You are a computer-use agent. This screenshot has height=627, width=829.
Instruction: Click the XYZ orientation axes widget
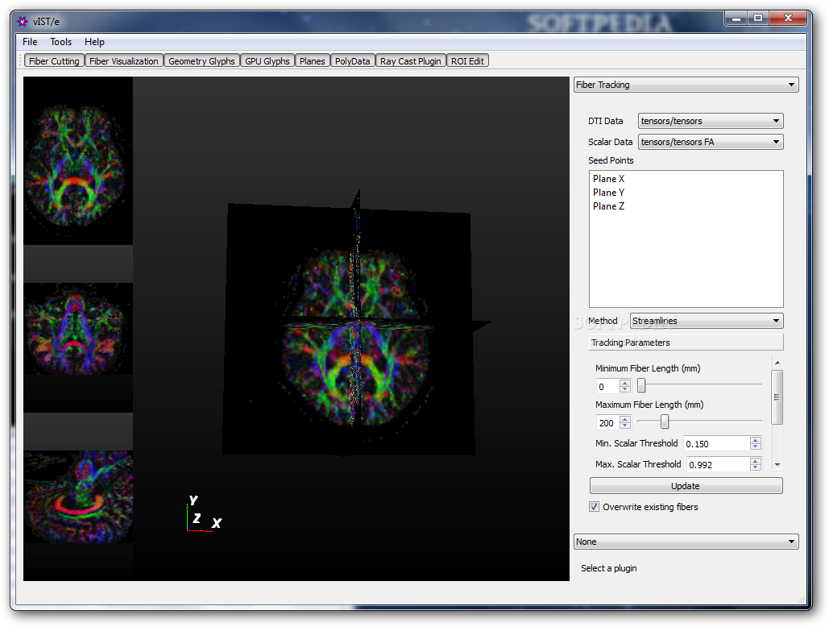click(204, 514)
